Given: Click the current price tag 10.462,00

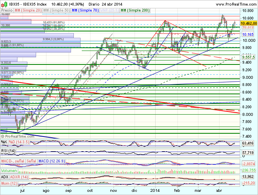Looking at the screenshot, I should tap(249, 23).
